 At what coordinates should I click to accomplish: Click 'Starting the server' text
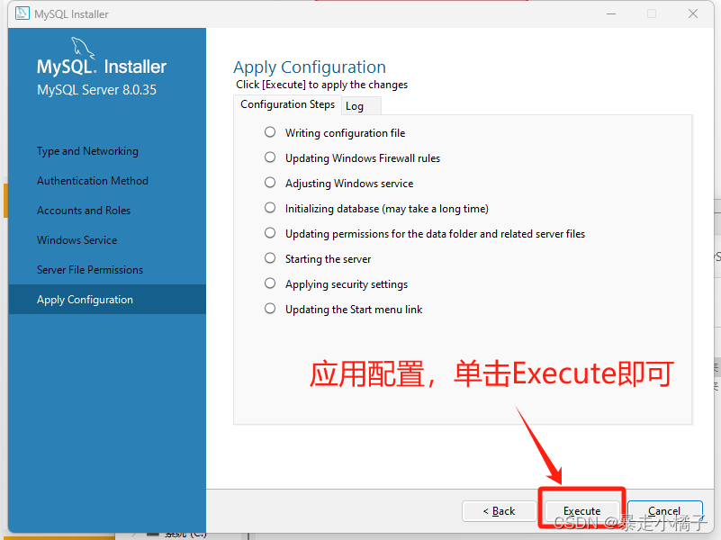coord(328,259)
